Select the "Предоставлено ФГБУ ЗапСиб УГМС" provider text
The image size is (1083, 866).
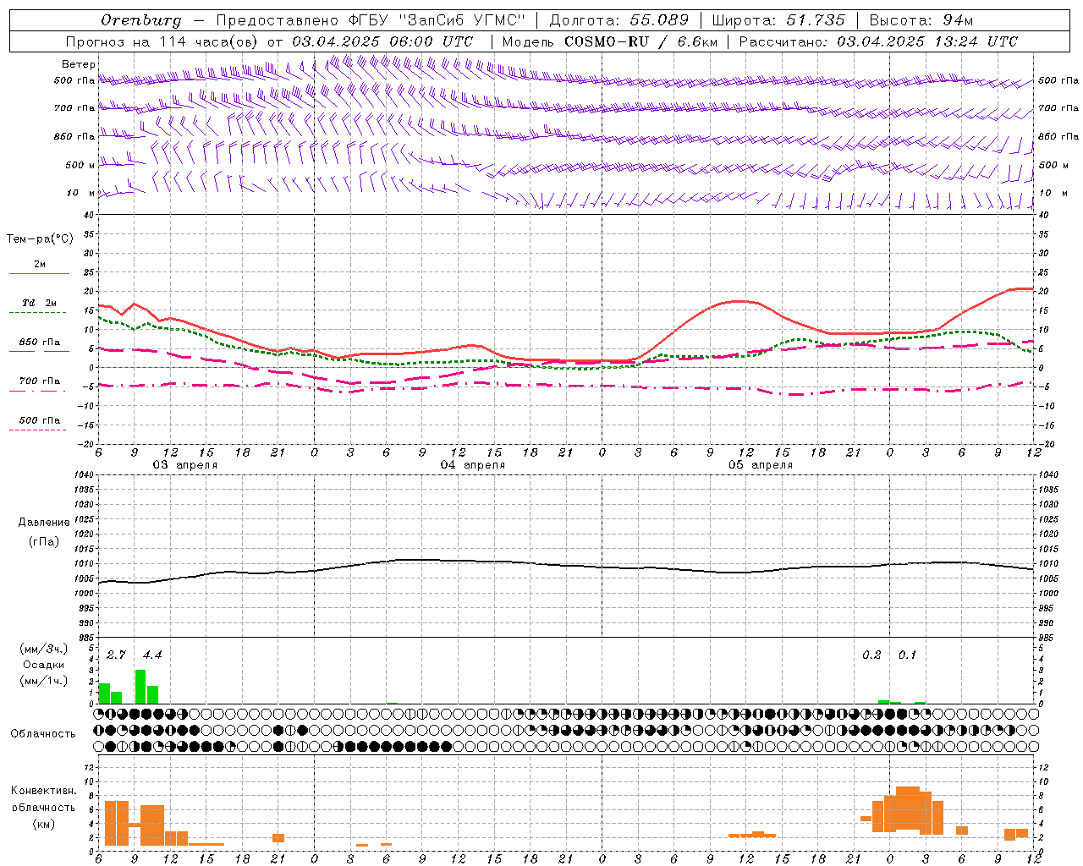point(371,20)
